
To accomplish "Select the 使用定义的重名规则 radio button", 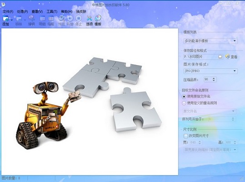I will point(184,103).
